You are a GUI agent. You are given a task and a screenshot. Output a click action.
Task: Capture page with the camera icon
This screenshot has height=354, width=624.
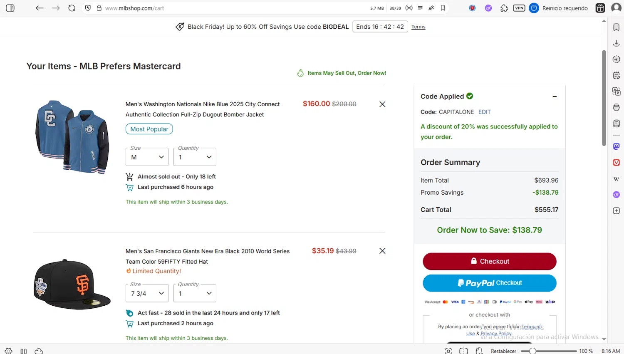[x=448, y=351]
